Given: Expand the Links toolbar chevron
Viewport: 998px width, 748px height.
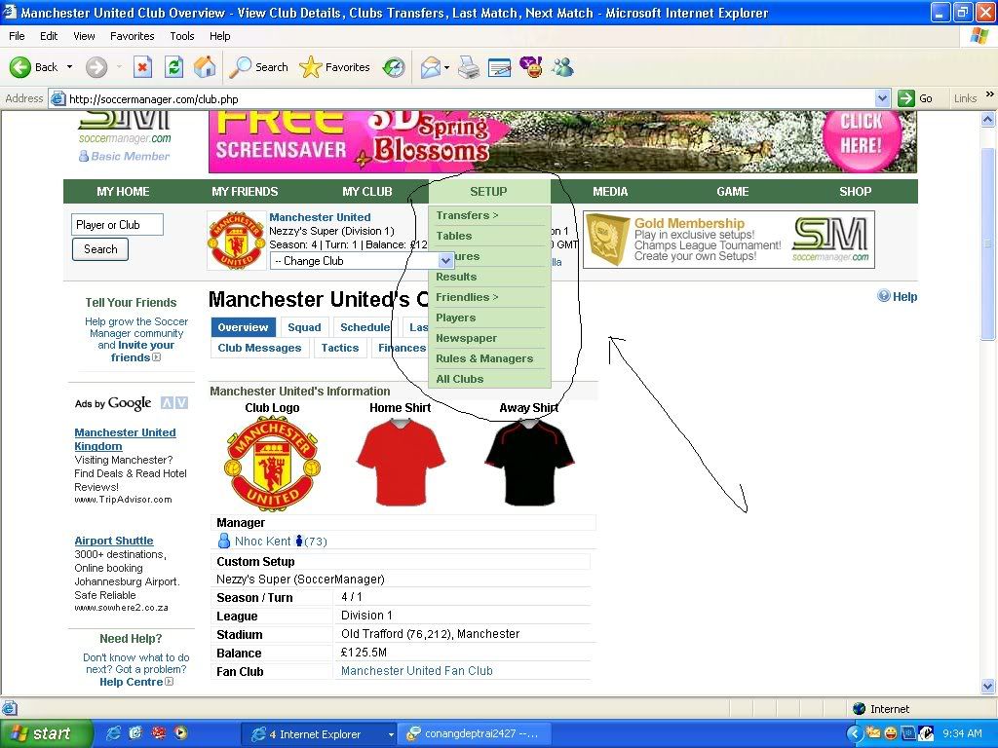Looking at the screenshot, I should (990, 94).
